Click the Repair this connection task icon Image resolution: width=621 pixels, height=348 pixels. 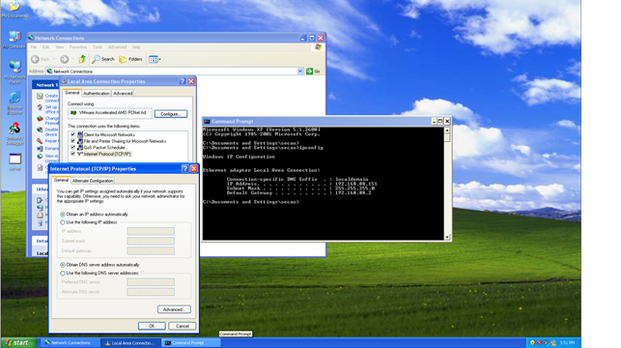tap(40, 141)
